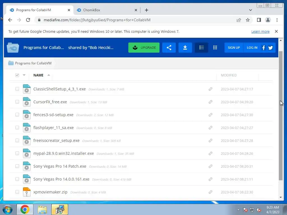Click the share page icon in address bar
Screen dimensions: 287x215
pos(239,20)
